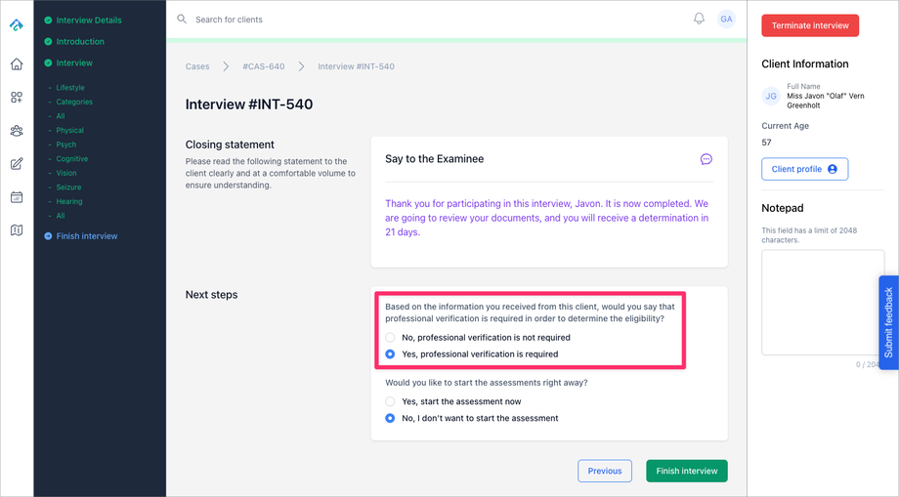
Task: Select 'Yes, start the assessment now'
Action: pyautogui.click(x=390, y=401)
